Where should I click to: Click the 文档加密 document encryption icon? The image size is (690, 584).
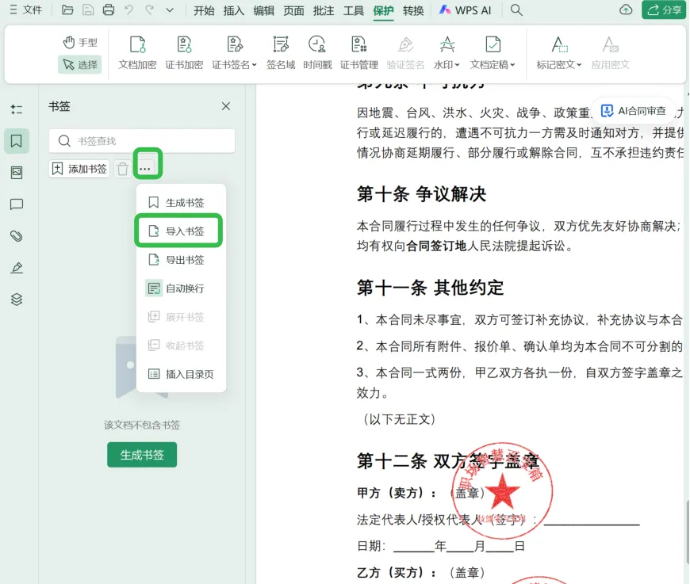click(x=137, y=53)
